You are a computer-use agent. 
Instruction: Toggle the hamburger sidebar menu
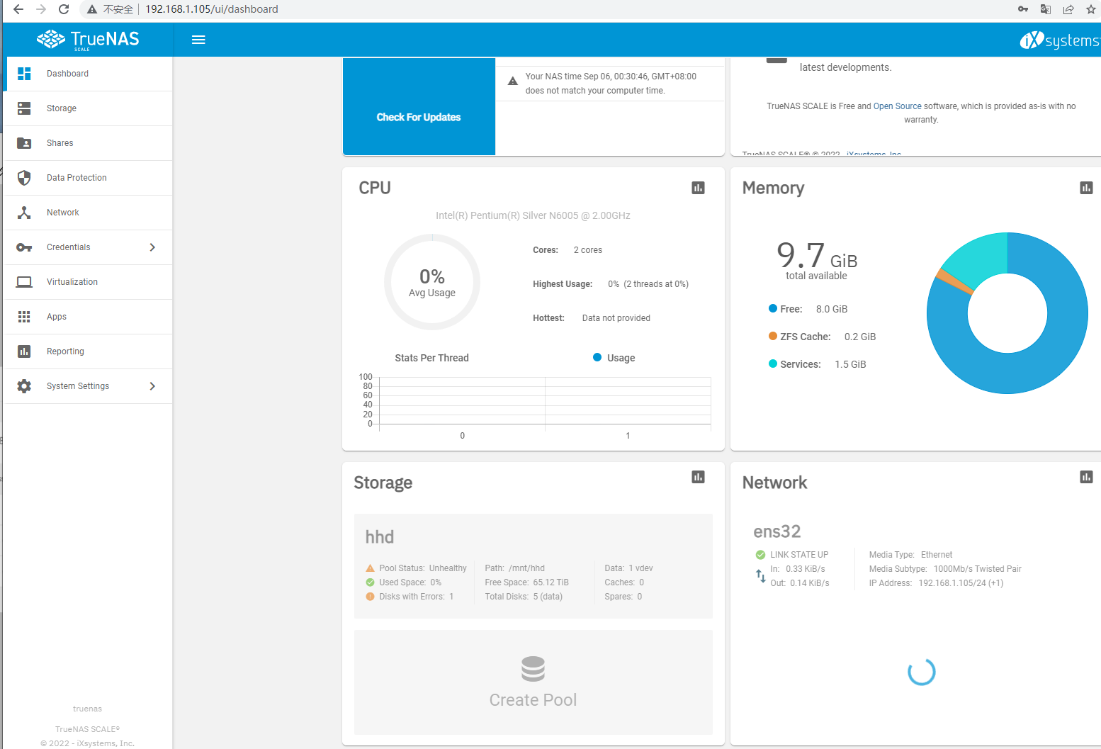pos(198,40)
